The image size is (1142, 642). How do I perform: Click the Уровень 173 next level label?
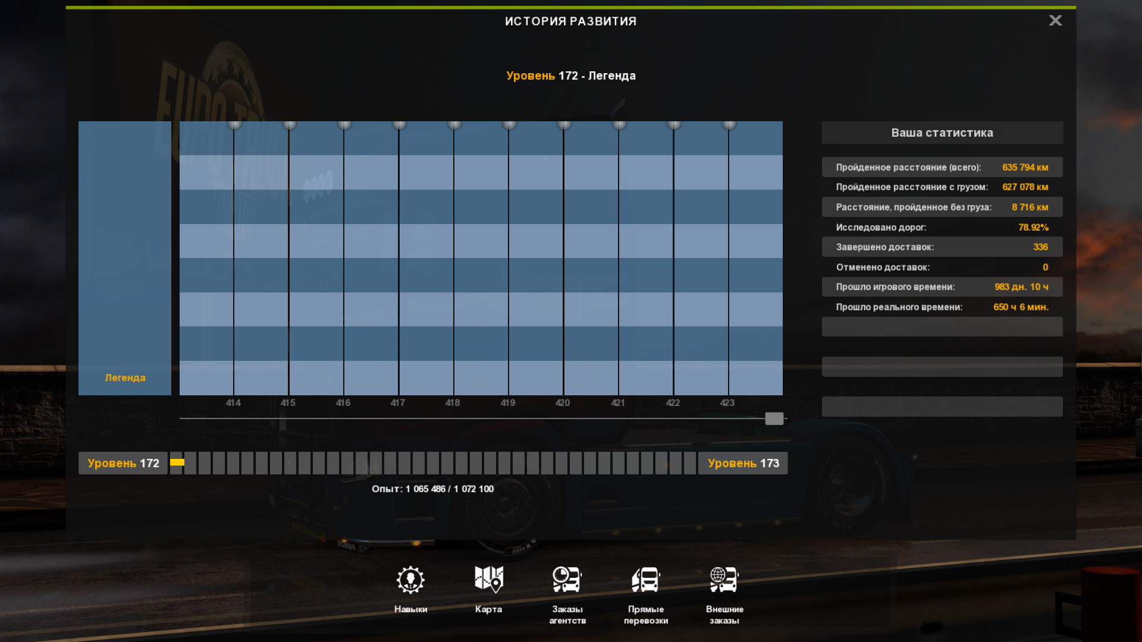pyautogui.click(x=743, y=463)
